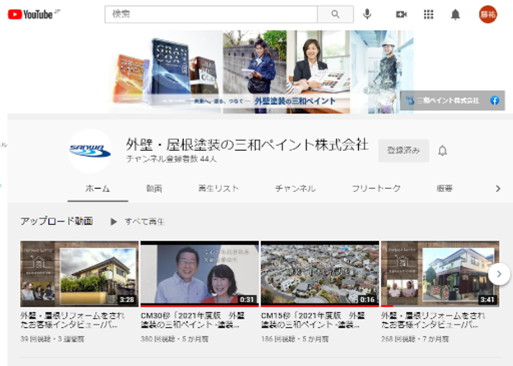Open the notifications bell in the header
This screenshot has width=513, height=366.
[456, 15]
